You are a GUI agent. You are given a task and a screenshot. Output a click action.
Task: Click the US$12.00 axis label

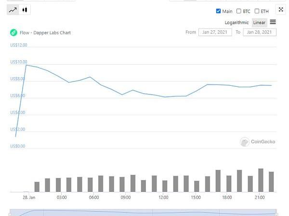point(19,45)
